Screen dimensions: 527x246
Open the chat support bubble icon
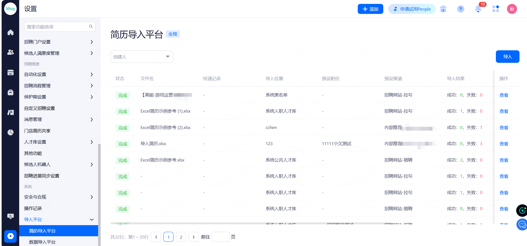(522, 224)
